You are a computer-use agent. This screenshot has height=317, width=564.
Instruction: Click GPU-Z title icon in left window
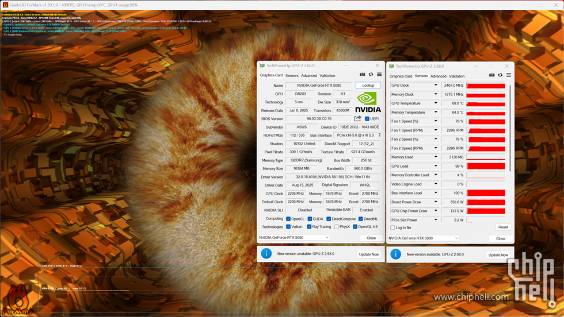click(262, 65)
